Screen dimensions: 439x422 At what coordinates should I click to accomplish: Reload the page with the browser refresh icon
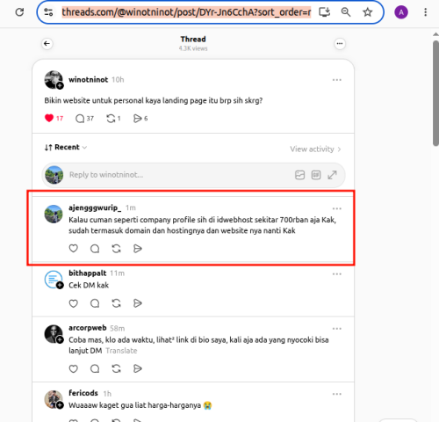[x=19, y=12]
